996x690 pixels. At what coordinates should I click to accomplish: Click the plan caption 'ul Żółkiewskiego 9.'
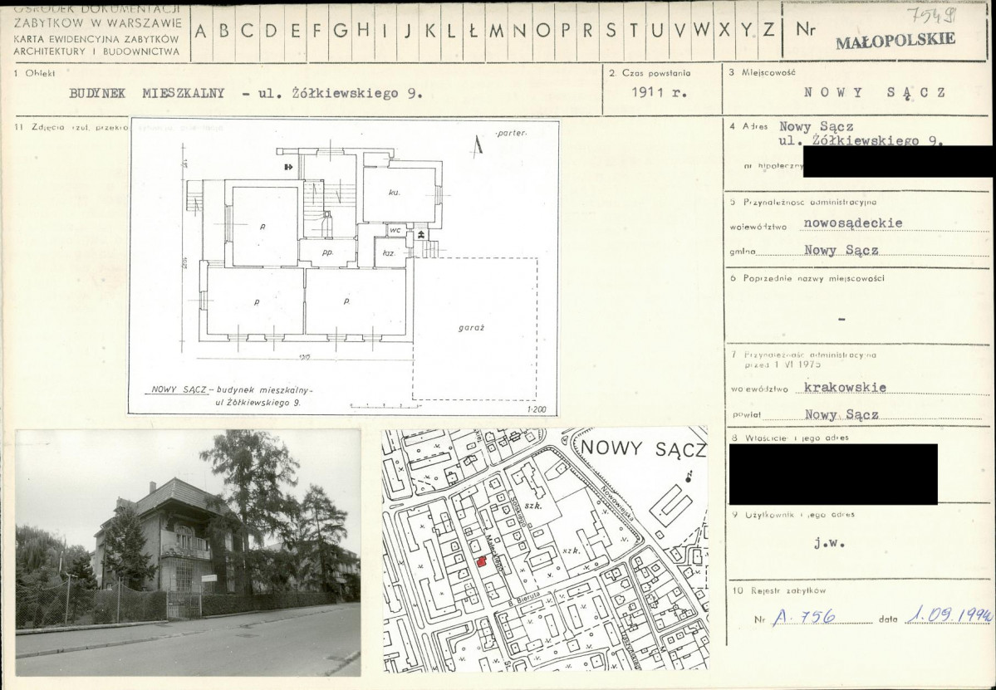coord(258,403)
